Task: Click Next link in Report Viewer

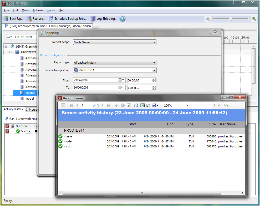Action: click(x=227, y=105)
